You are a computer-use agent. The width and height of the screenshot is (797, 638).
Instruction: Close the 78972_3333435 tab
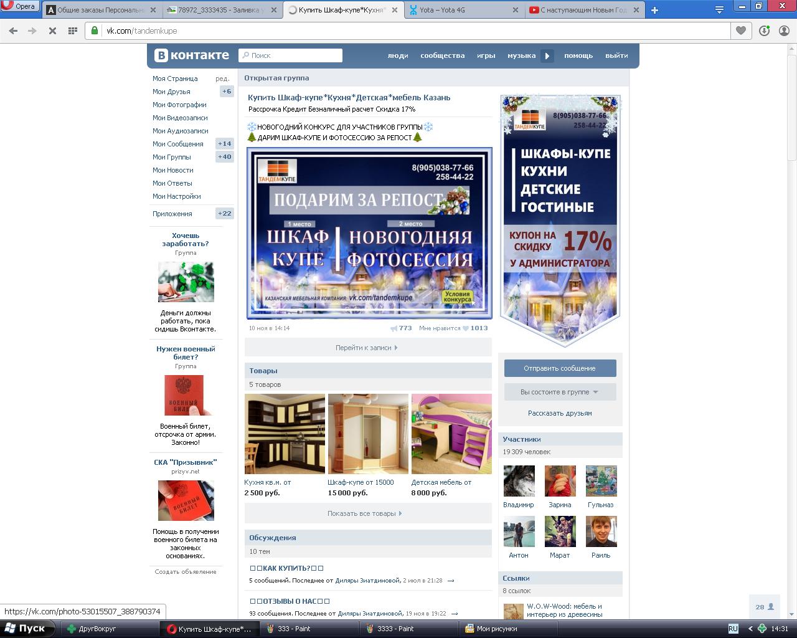pyautogui.click(x=274, y=10)
